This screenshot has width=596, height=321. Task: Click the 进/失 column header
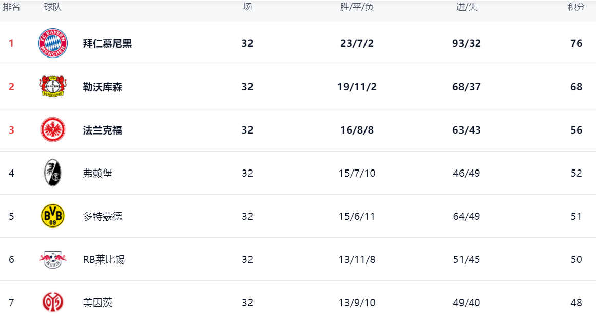click(x=467, y=7)
